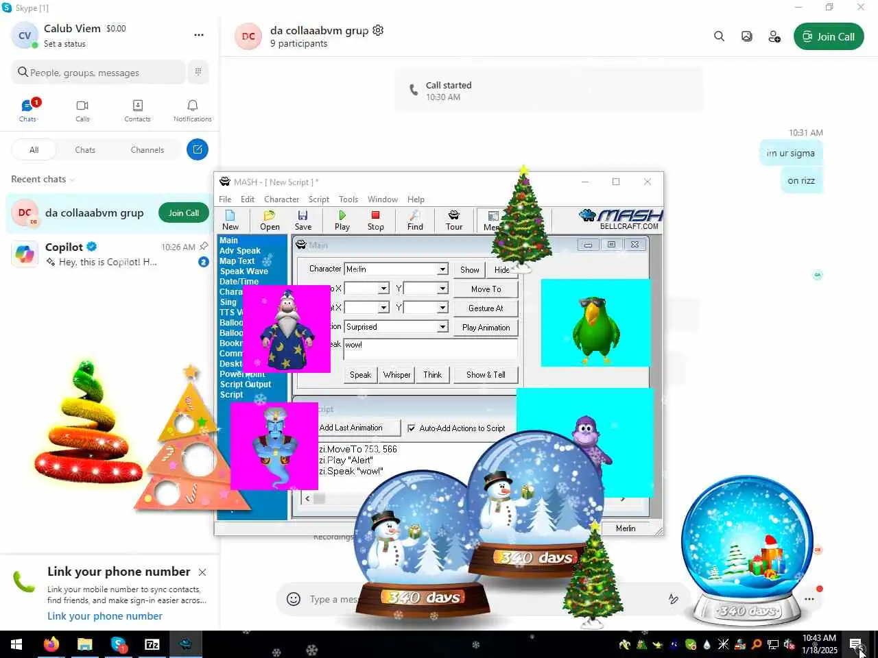
Task: Open the chat gallery icon in Skype header
Action: tap(747, 36)
